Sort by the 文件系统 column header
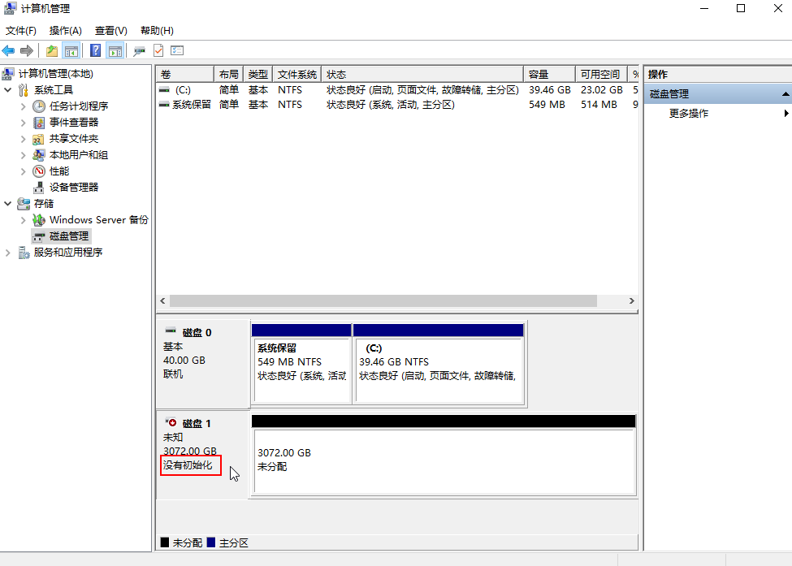Image resolution: width=792 pixels, height=566 pixels. point(297,74)
